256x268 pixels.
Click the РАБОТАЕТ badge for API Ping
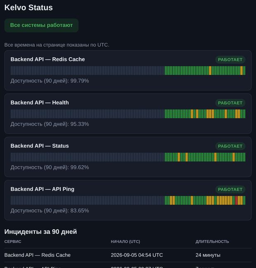(230, 190)
